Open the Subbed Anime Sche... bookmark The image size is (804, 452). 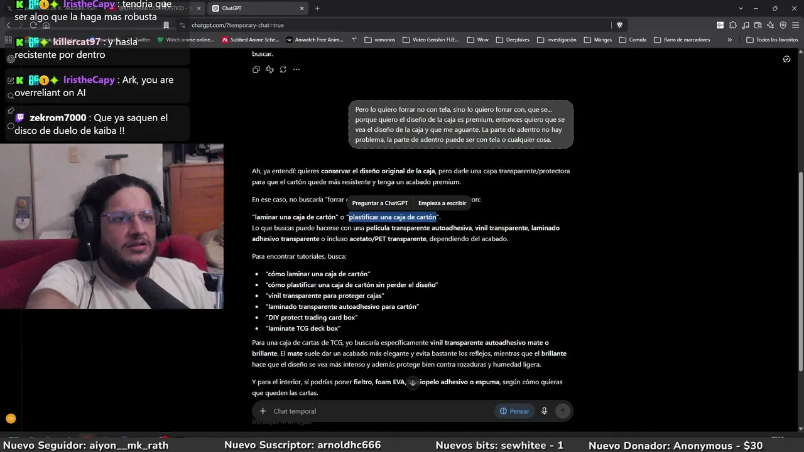point(251,40)
